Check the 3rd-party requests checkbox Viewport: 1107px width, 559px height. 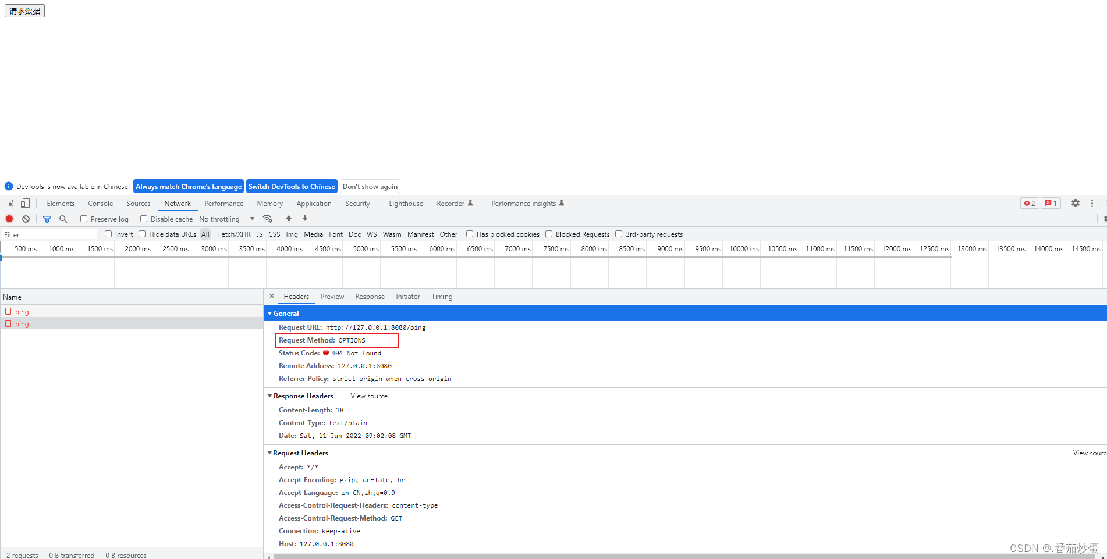coord(619,234)
